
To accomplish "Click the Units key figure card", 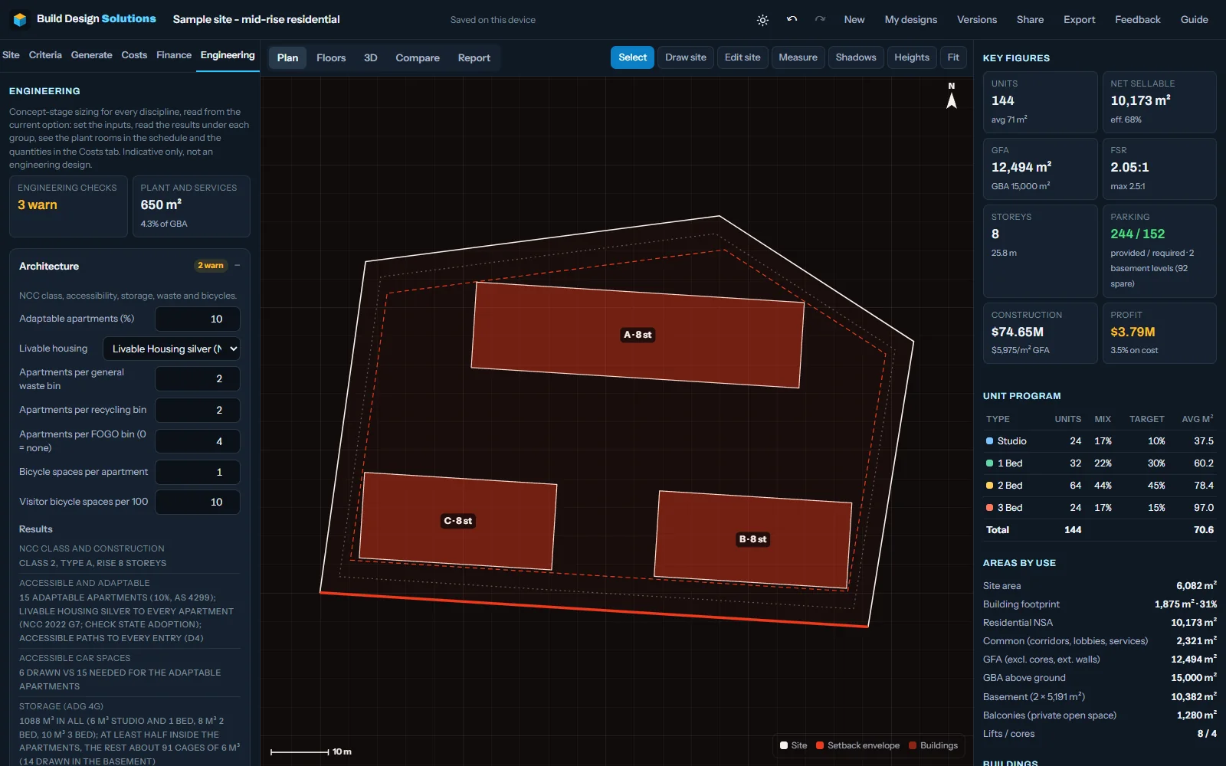I will point(1041,102).
